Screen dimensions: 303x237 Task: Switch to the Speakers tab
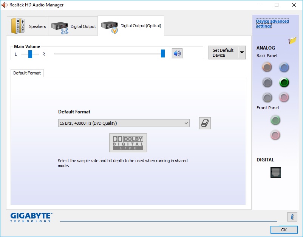[28, 26]
